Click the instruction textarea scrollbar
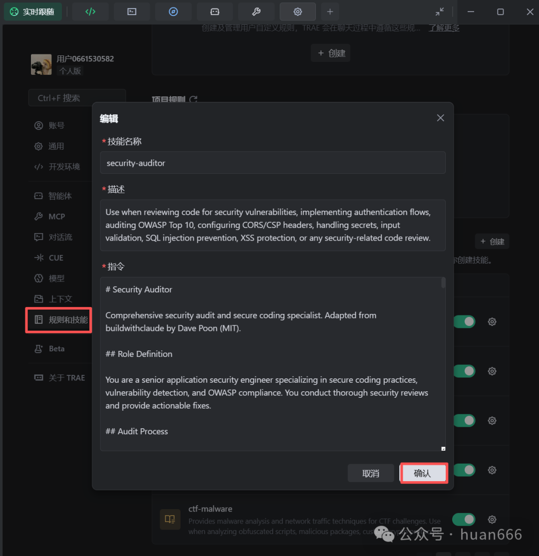The image size is (539, 556). [x=443, y=283]
